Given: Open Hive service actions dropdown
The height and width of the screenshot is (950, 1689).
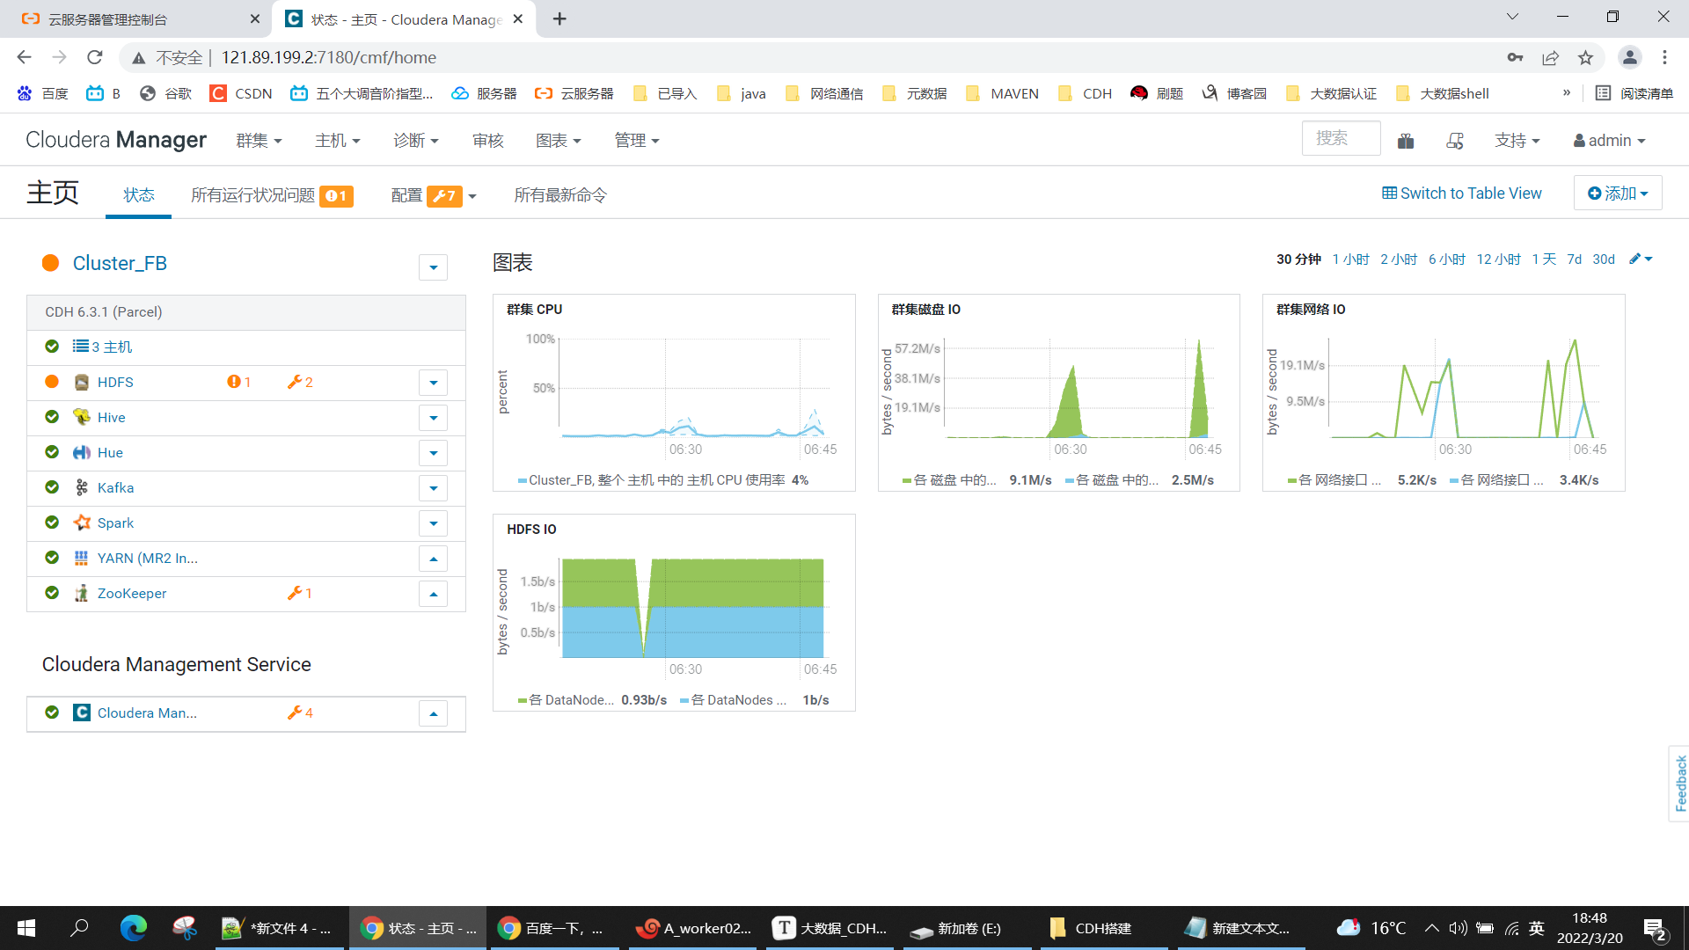Looking at the screenshot, I should [433, 417].
